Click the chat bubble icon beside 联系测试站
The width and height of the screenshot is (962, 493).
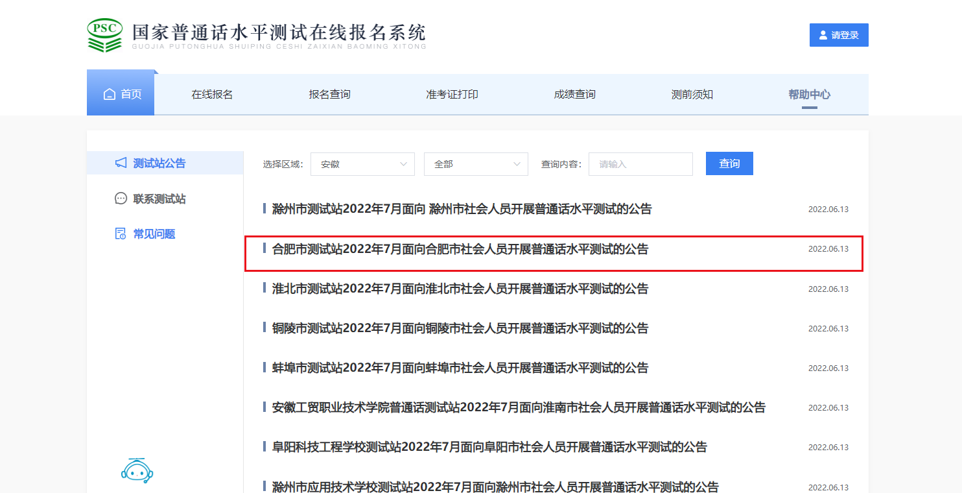[x=121, y=198]
